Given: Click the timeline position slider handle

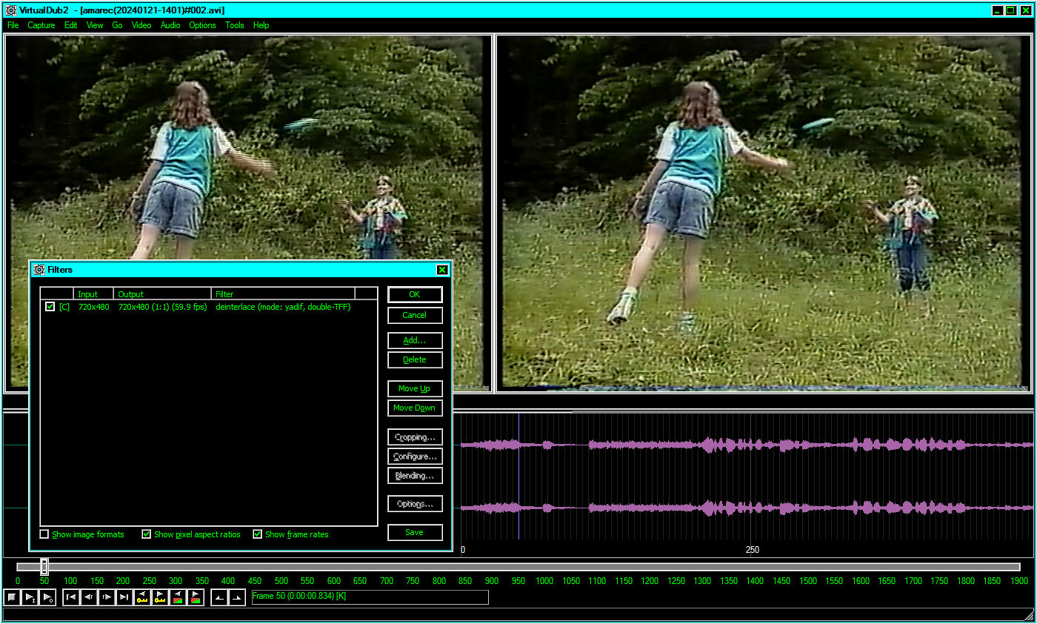Looking at the screenshot, I should point(44,567).
